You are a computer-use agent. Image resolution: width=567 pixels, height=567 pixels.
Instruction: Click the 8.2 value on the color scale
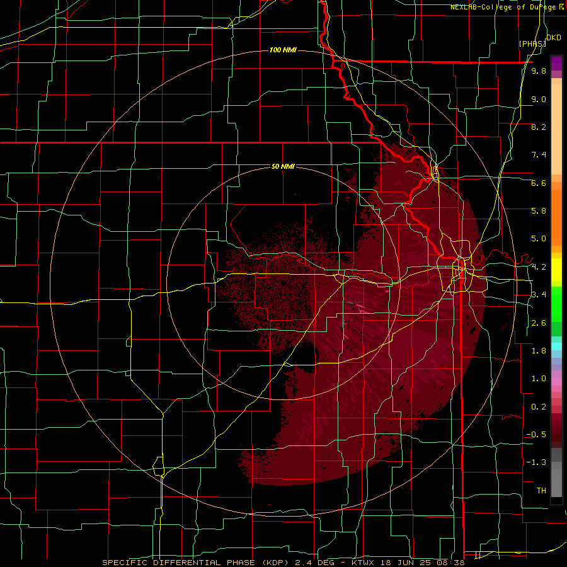[539, 127]
